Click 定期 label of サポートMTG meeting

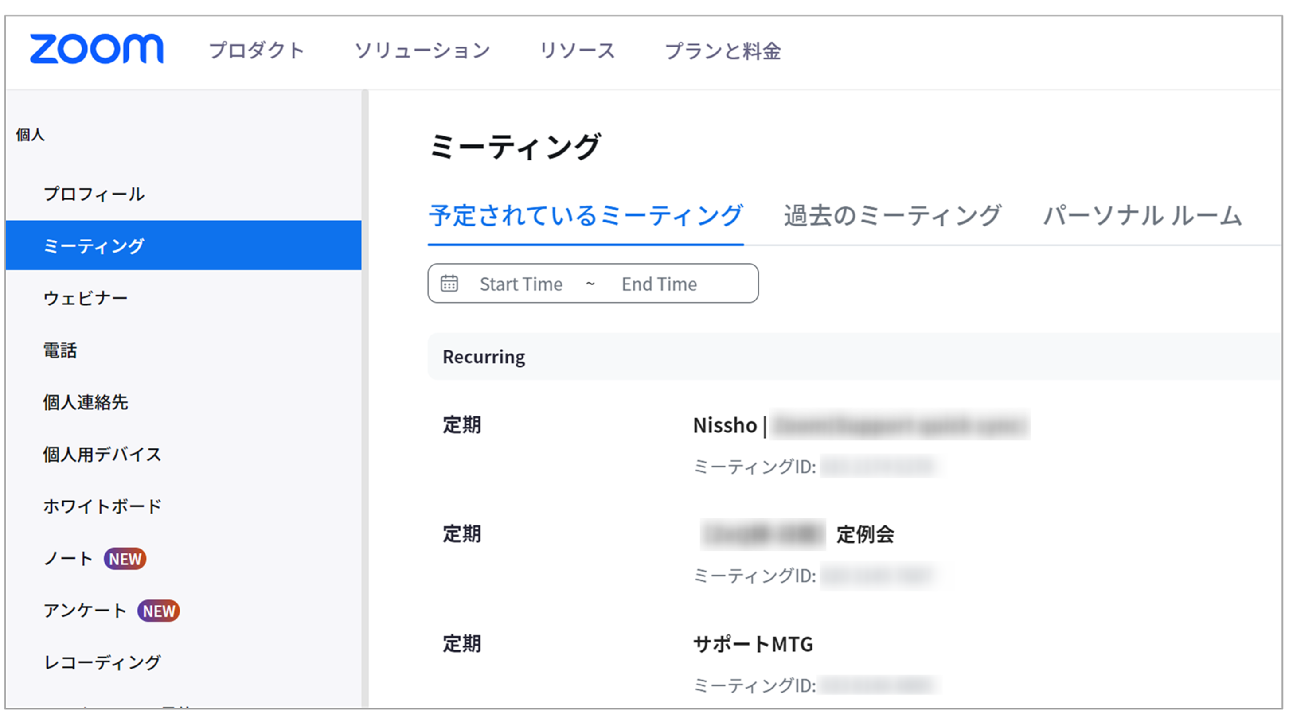pos(462,644)
